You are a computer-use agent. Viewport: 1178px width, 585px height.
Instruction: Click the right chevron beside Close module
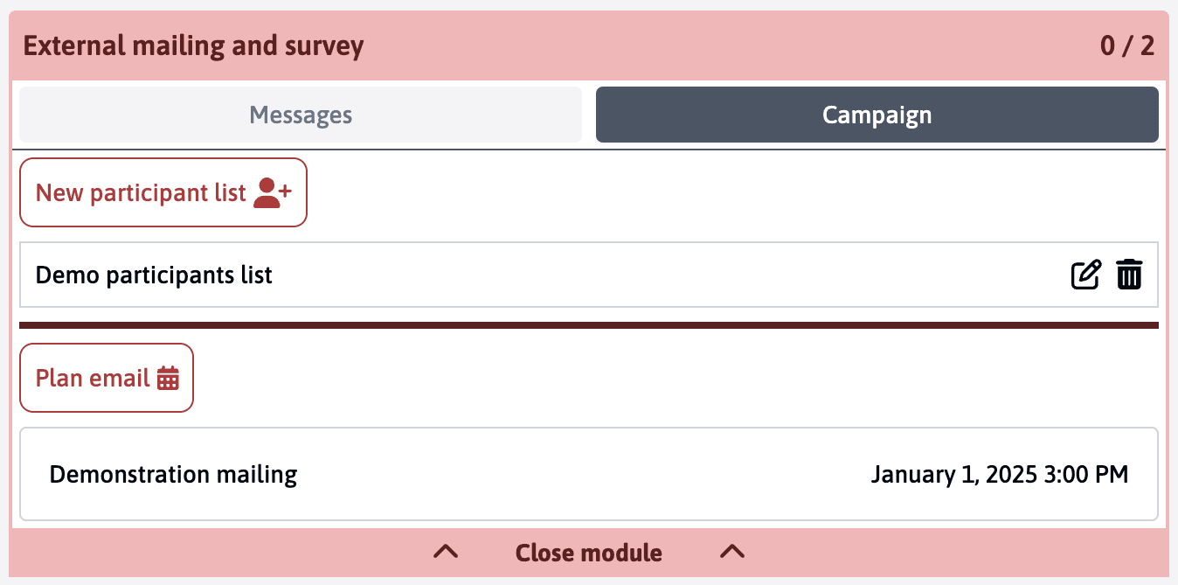pos(732,552)
